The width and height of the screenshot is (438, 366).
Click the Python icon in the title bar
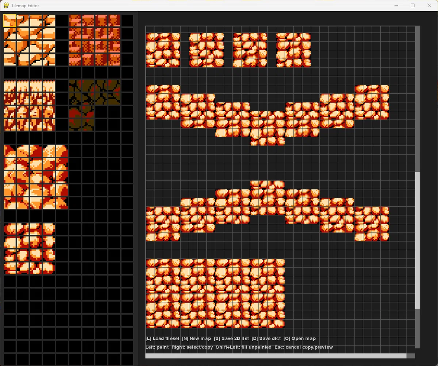tap(6, 5)
